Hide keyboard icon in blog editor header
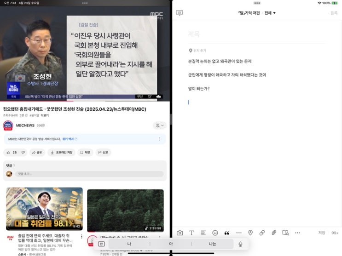342x256 pixels. point(180,13)
